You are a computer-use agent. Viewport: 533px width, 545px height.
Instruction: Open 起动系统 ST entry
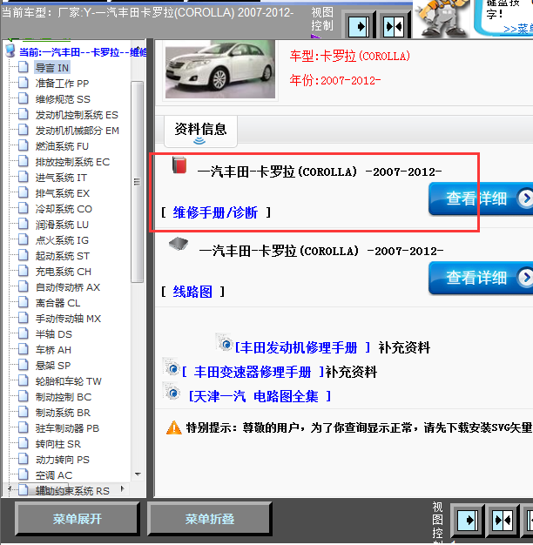coord(63,256)
